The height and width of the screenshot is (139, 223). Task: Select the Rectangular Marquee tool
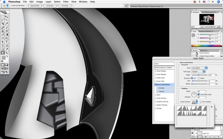(3, 17)
